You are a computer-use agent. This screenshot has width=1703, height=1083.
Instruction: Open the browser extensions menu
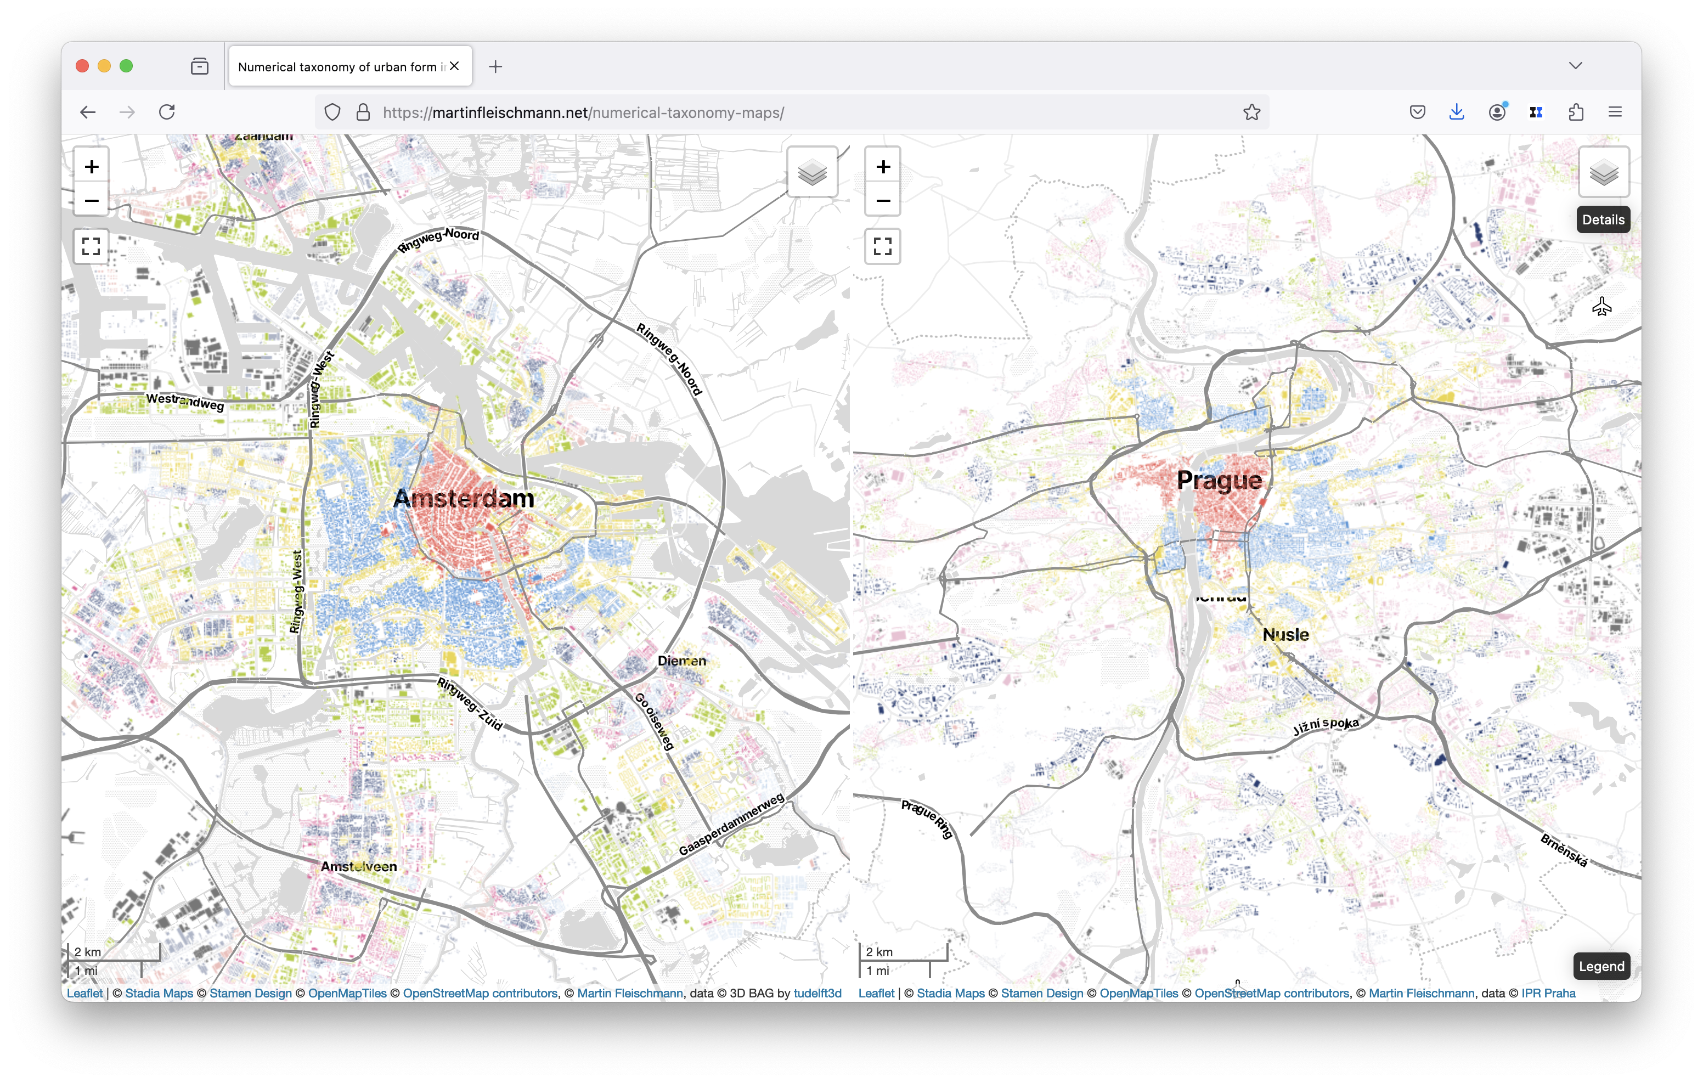[1576, 112]
